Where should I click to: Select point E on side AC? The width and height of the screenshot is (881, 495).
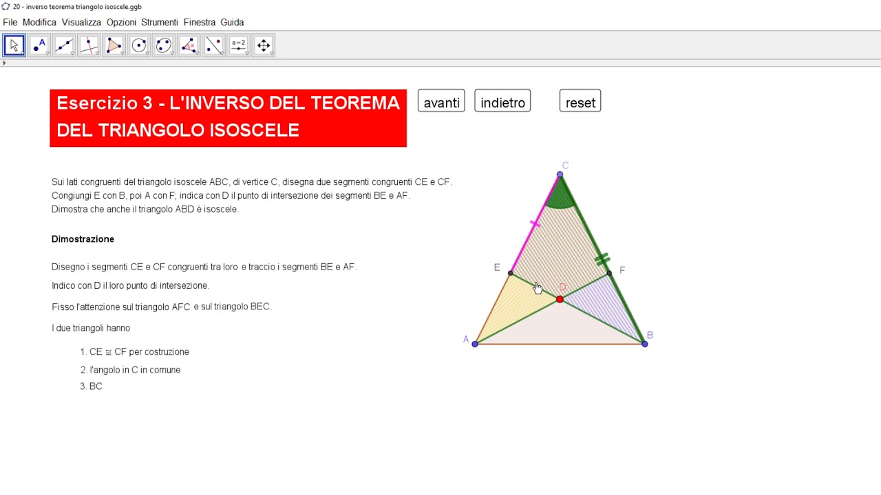(x=510, y=274)
